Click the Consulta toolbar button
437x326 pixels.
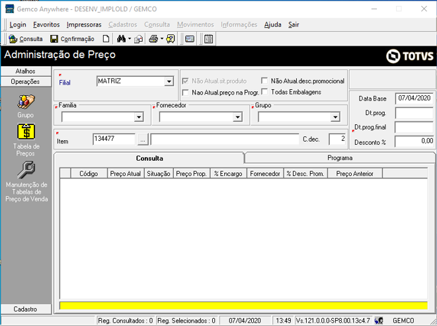point(26,39)
